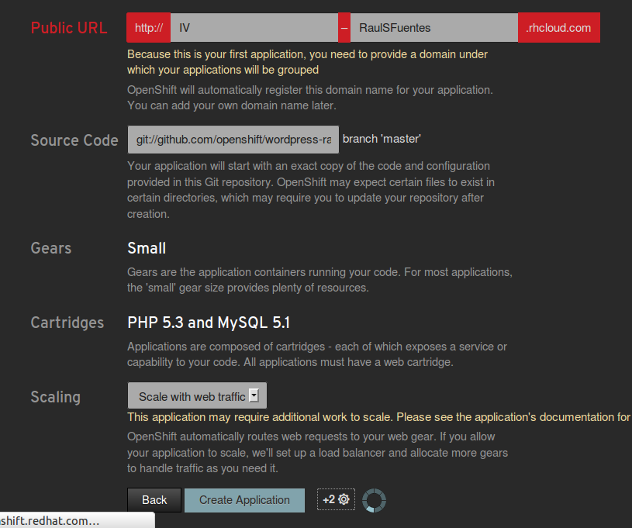
Task: Click the 'Scaling' section label
Action: coord(56,397)
